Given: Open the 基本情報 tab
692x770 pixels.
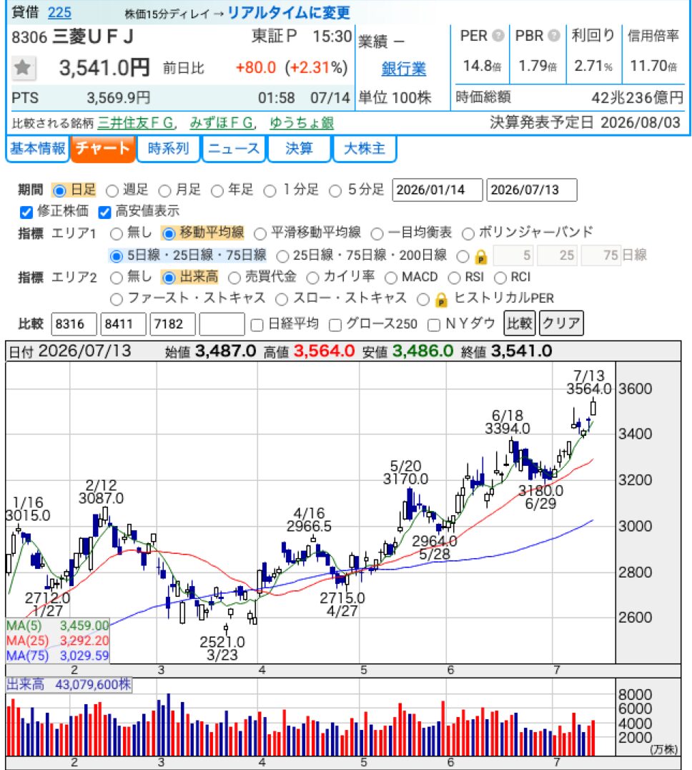Looking at the screenshot, I should (37, 149).
